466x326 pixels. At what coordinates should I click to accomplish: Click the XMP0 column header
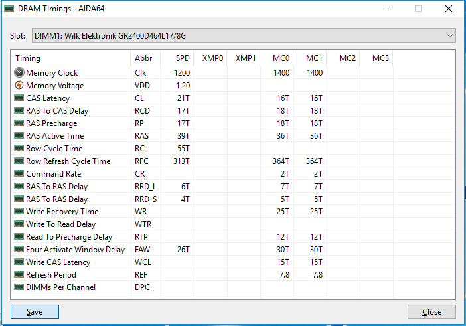click(x=212, y=58)
